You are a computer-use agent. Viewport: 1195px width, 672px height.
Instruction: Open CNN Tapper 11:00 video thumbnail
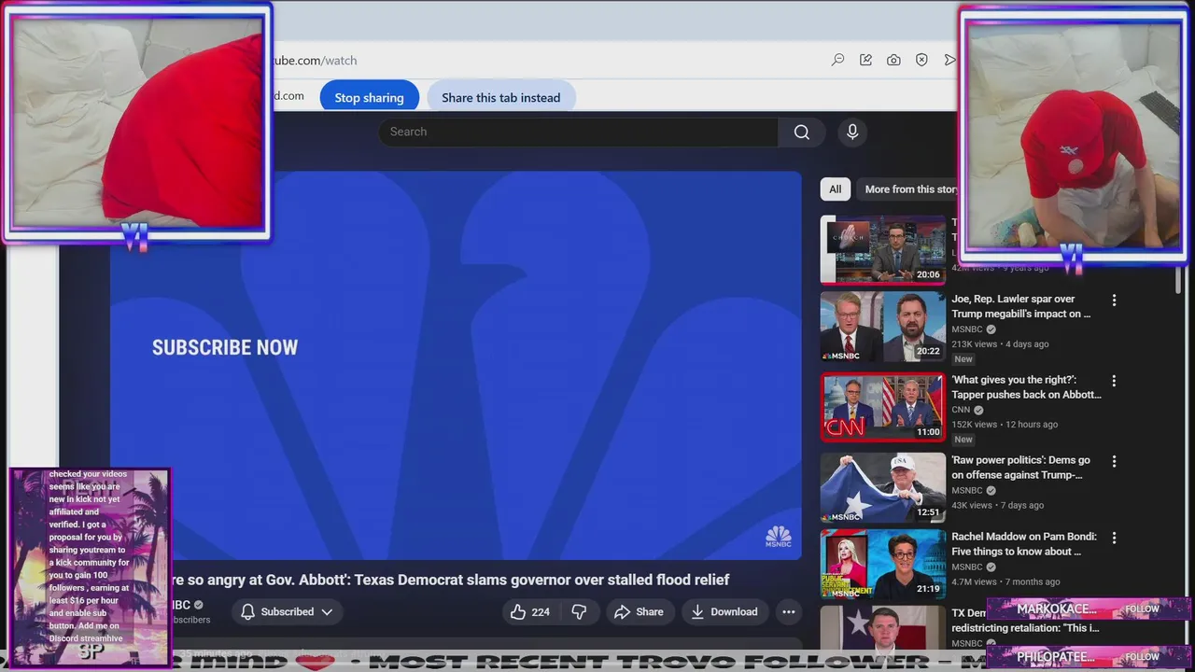pyautogui.click(x=883, y=407)
